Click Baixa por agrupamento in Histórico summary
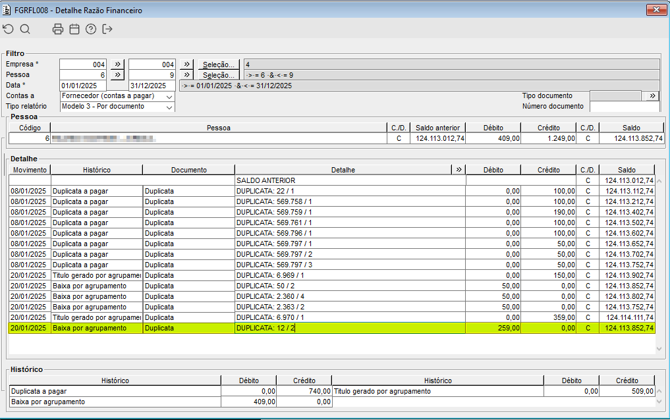This screenshot has height=420, width=670. [115, 402]
